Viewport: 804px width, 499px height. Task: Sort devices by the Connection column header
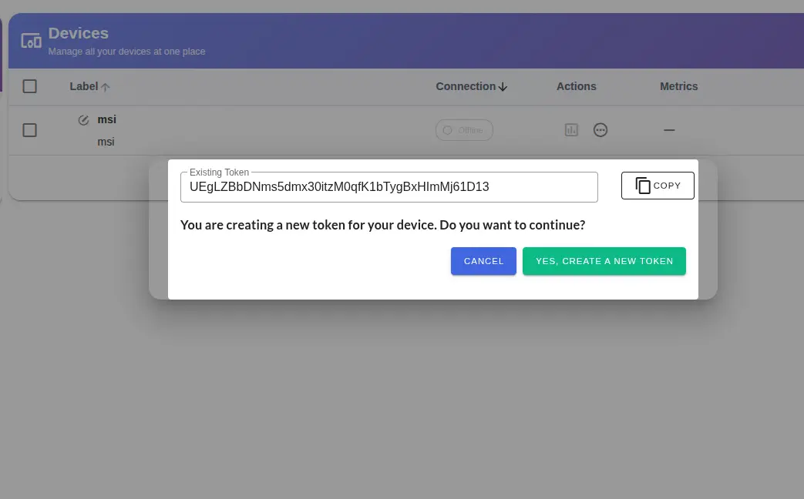point(465,86)
